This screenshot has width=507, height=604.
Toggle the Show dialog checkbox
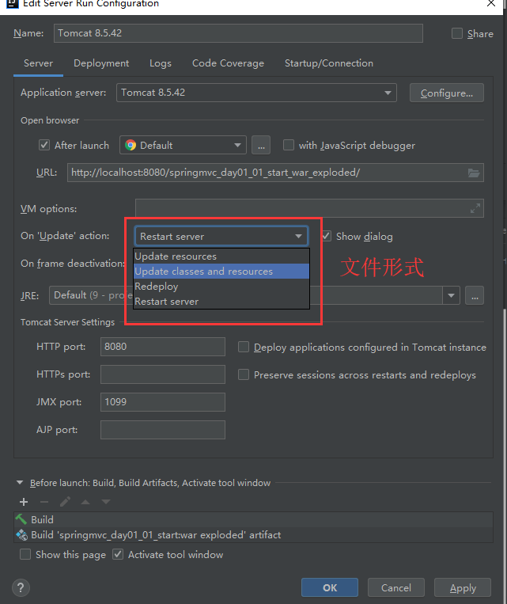coord(327,236)
